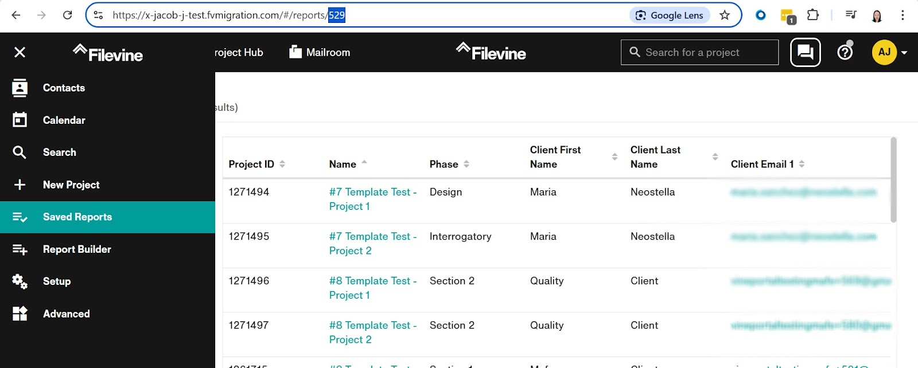Click the Google Lens button
918x368 pixels.
tap(670, 15)
